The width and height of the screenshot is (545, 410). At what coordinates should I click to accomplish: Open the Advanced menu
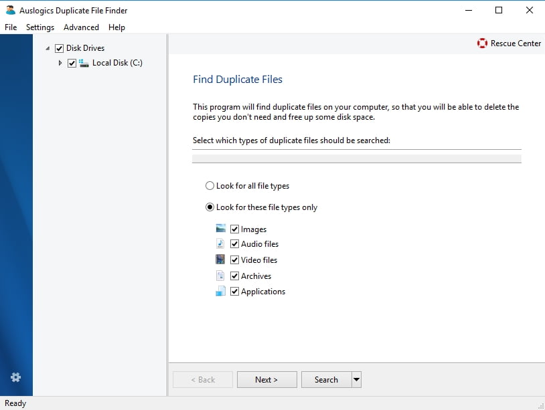pos(81,27)
